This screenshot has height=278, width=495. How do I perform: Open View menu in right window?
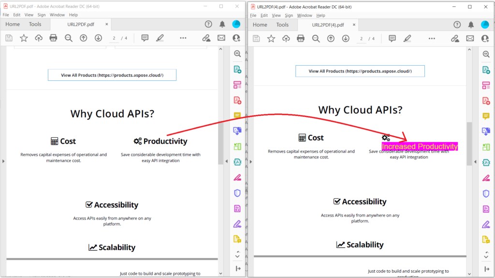click(x=276, y=15)
